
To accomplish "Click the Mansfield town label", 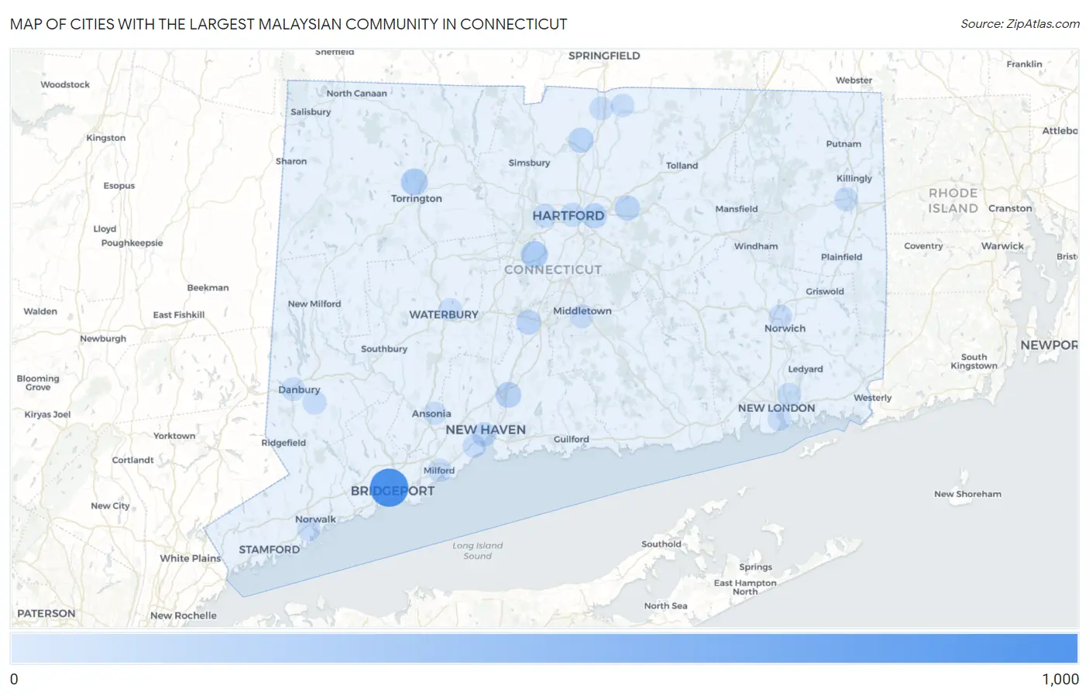I will pos(737,209).
